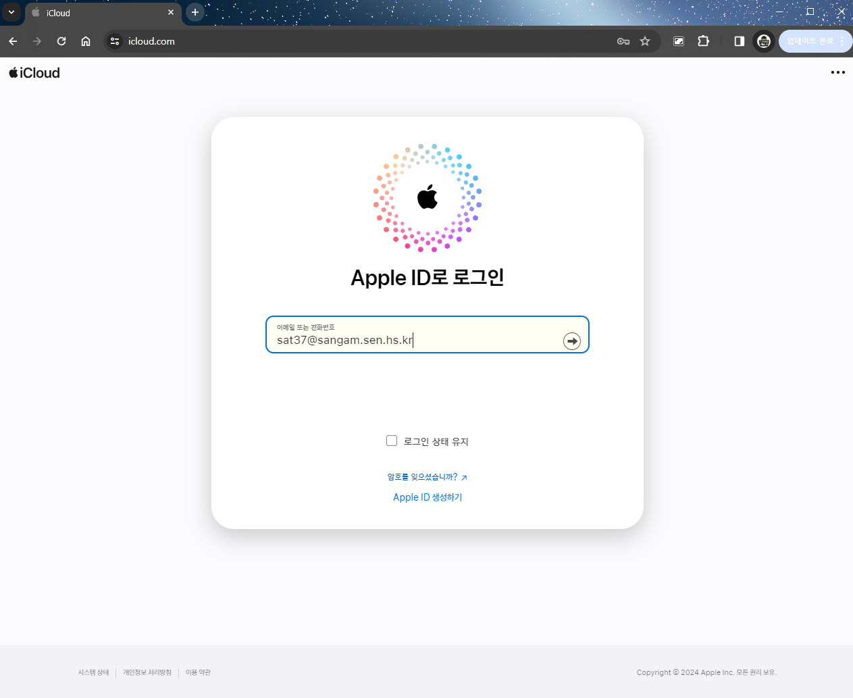View site information icon beside icloud.com
The height and width of the screenshot is (698, 853).
point(115,41)
